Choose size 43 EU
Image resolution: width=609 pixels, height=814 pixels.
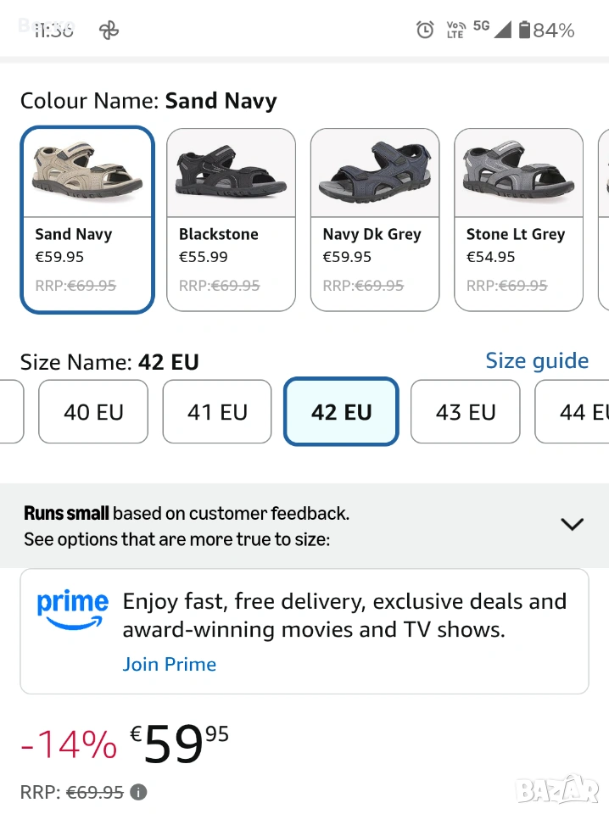pyautogui.click(x=465, y=412)
